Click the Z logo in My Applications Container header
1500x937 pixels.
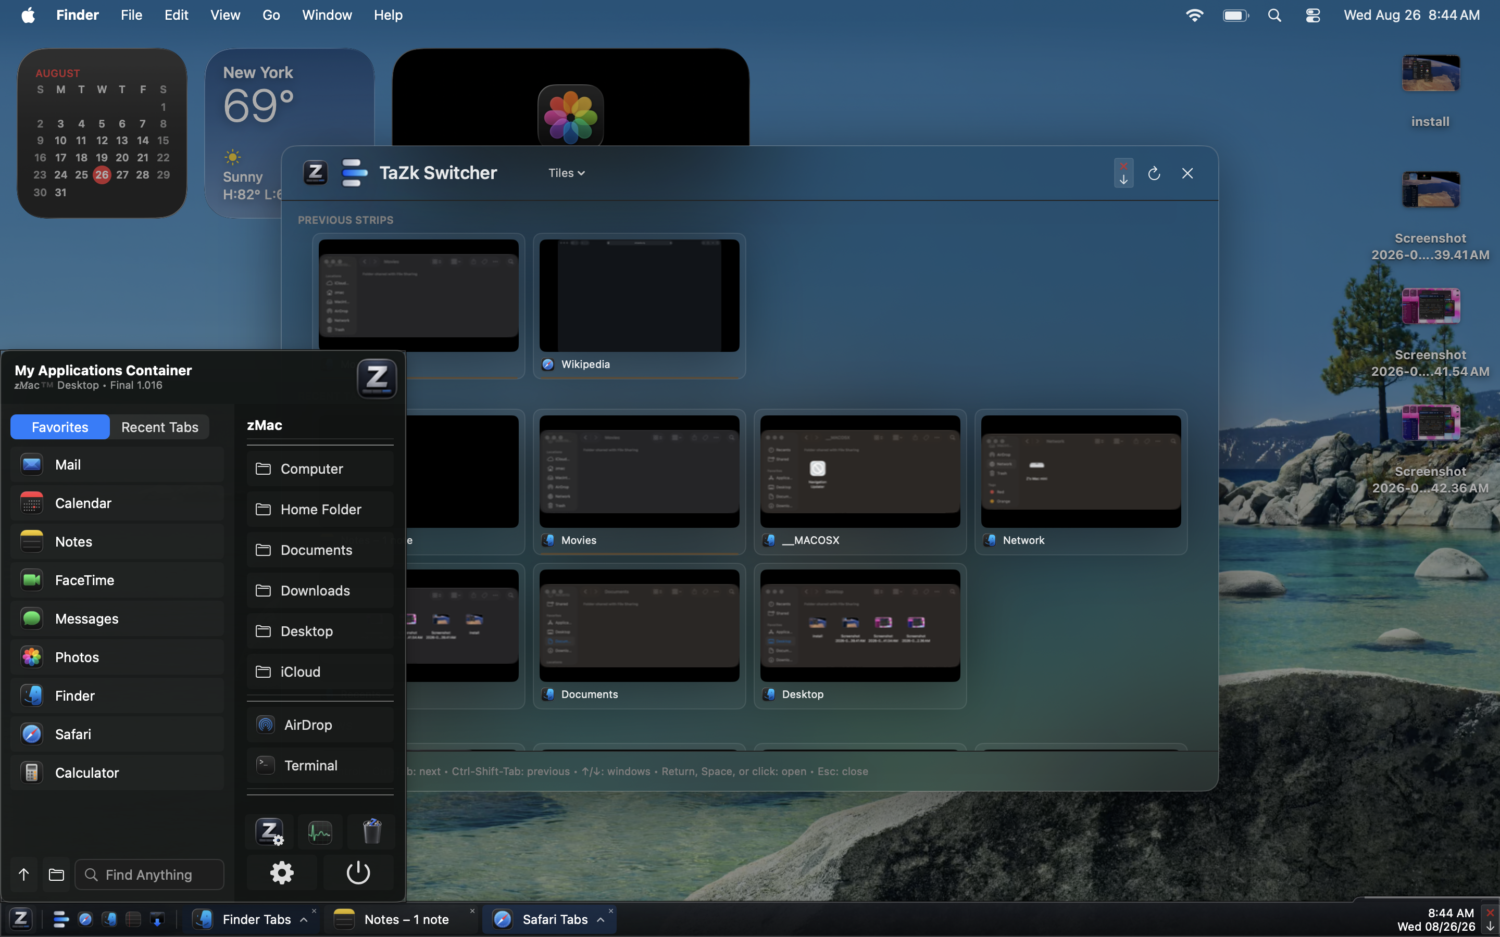[x=377, y=377]
